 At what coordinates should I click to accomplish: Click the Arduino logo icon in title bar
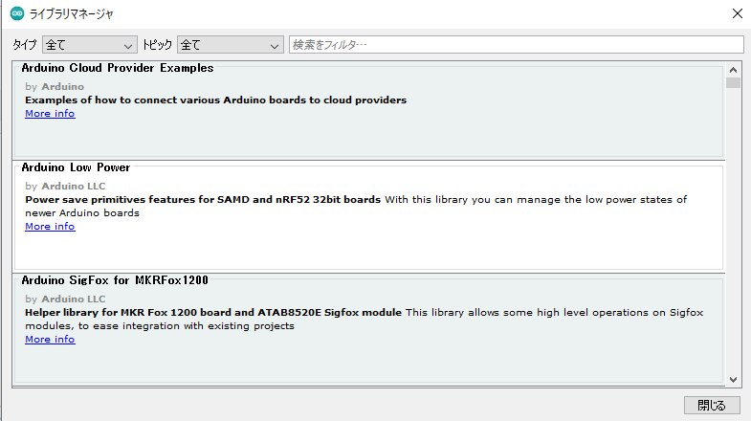click(17, 13)
